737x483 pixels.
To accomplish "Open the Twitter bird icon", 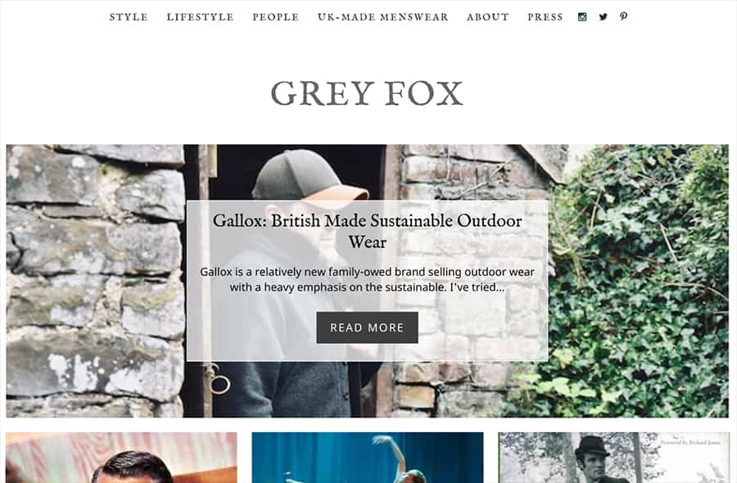I will click(x=603, y=17).
